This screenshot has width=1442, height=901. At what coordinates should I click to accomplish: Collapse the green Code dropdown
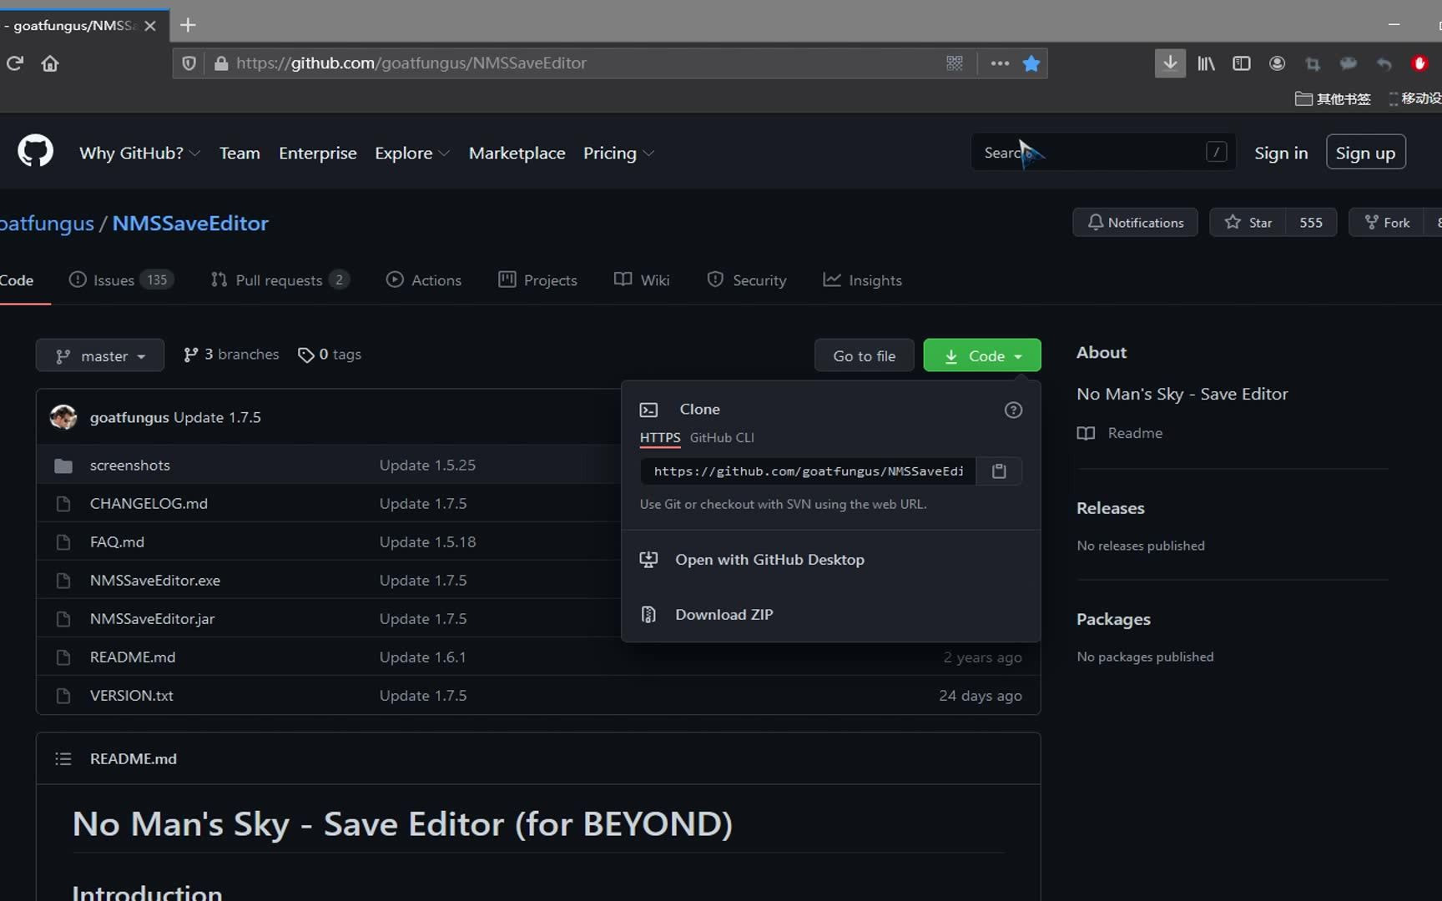pyautogui.click(x=982, y=355)
